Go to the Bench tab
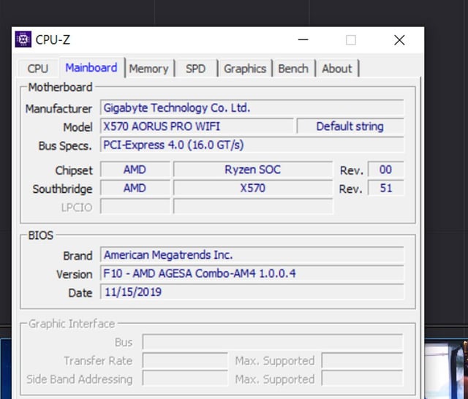The width and height of the screenshot is (468, 399). [293, 69]
